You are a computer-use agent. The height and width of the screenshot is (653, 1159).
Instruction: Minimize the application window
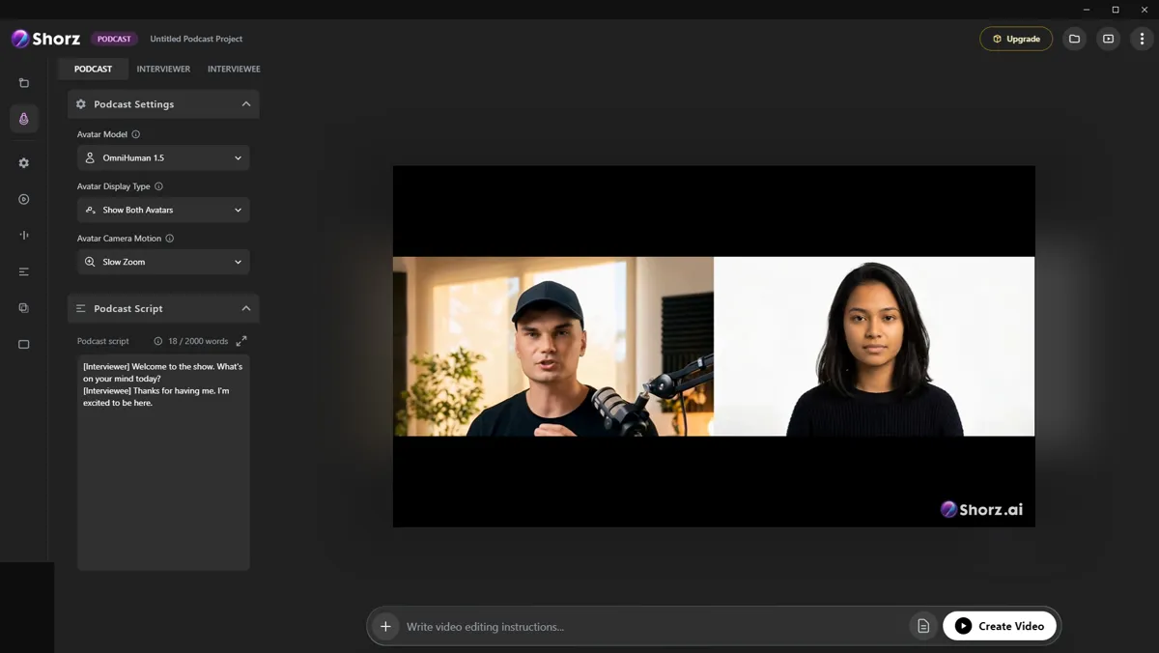pyautogui.click(x=1087, y=10)
